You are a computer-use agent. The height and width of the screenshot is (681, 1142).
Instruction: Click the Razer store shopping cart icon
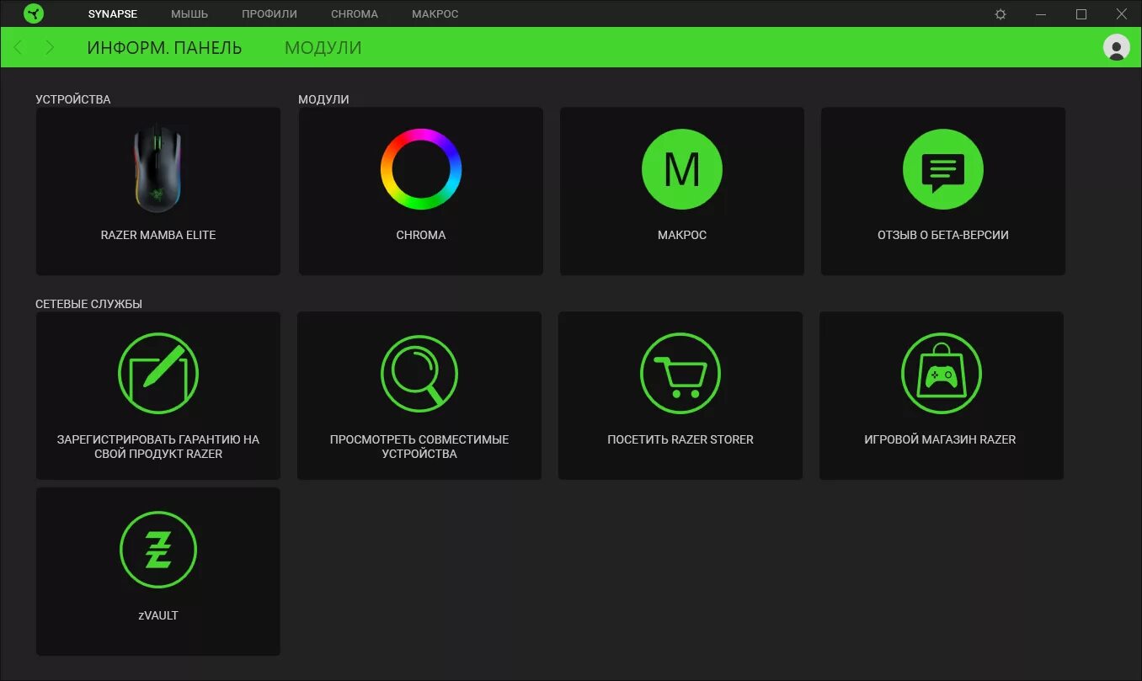point(680,374)
